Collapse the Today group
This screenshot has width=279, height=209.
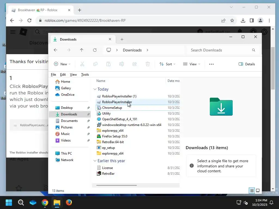coord(95,89)
